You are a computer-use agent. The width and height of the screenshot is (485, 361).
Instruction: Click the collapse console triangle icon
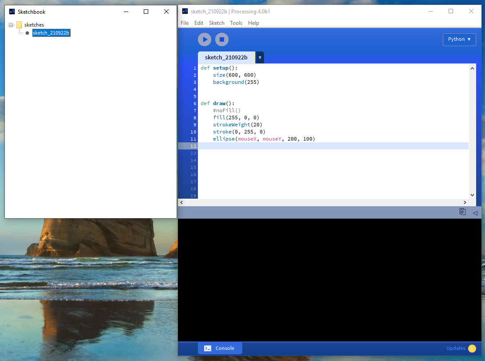coord(475,212)
